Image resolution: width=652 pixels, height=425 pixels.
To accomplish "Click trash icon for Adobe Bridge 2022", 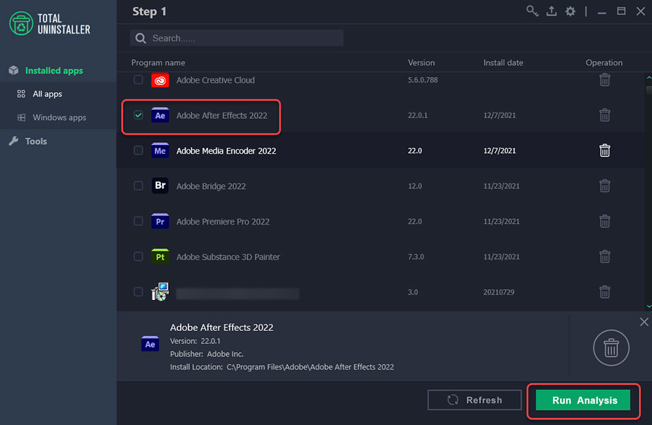I will pos(605,185).
